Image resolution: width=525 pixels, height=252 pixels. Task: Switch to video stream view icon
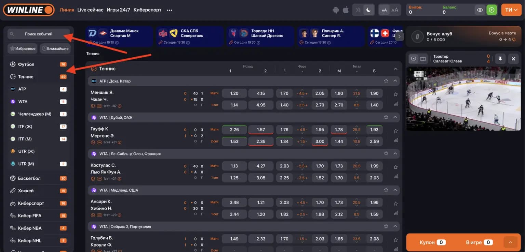(x=414, y=59)
